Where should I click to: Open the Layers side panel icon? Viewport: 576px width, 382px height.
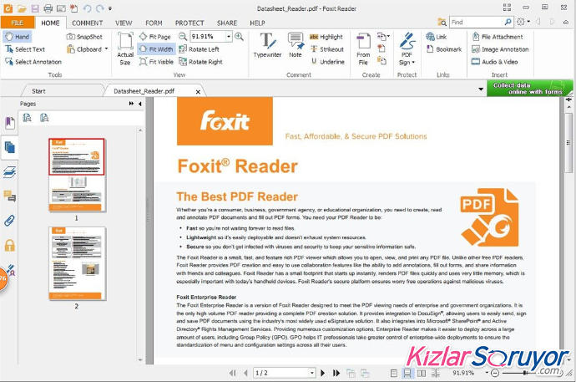(9, 172)
